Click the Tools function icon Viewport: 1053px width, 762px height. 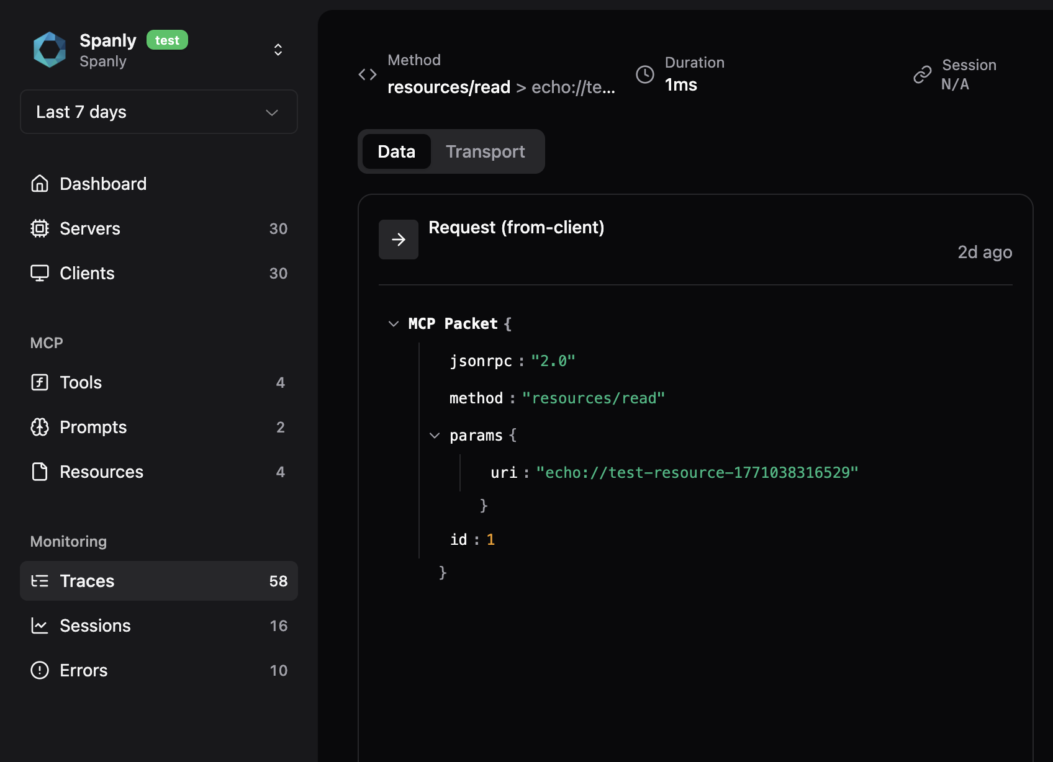40,382
